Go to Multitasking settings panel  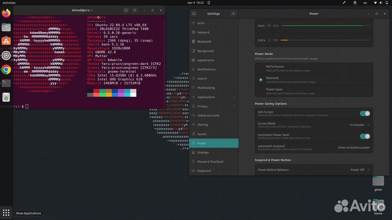(x=214, y=88)
